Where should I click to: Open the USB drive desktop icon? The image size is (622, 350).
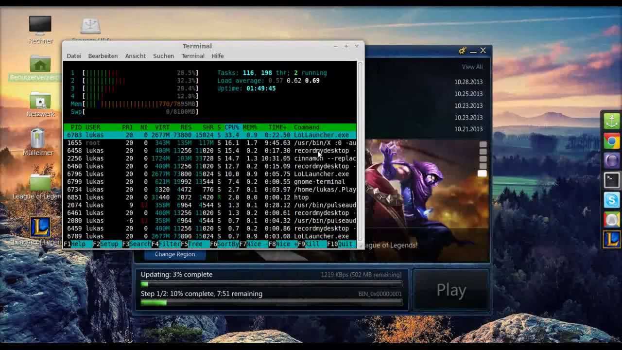[90, 27]
